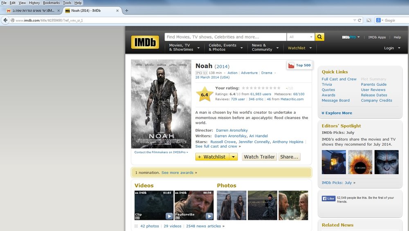Go back with browser back arrow
This screenshot has height=231, width=409.
click(5, 20)
